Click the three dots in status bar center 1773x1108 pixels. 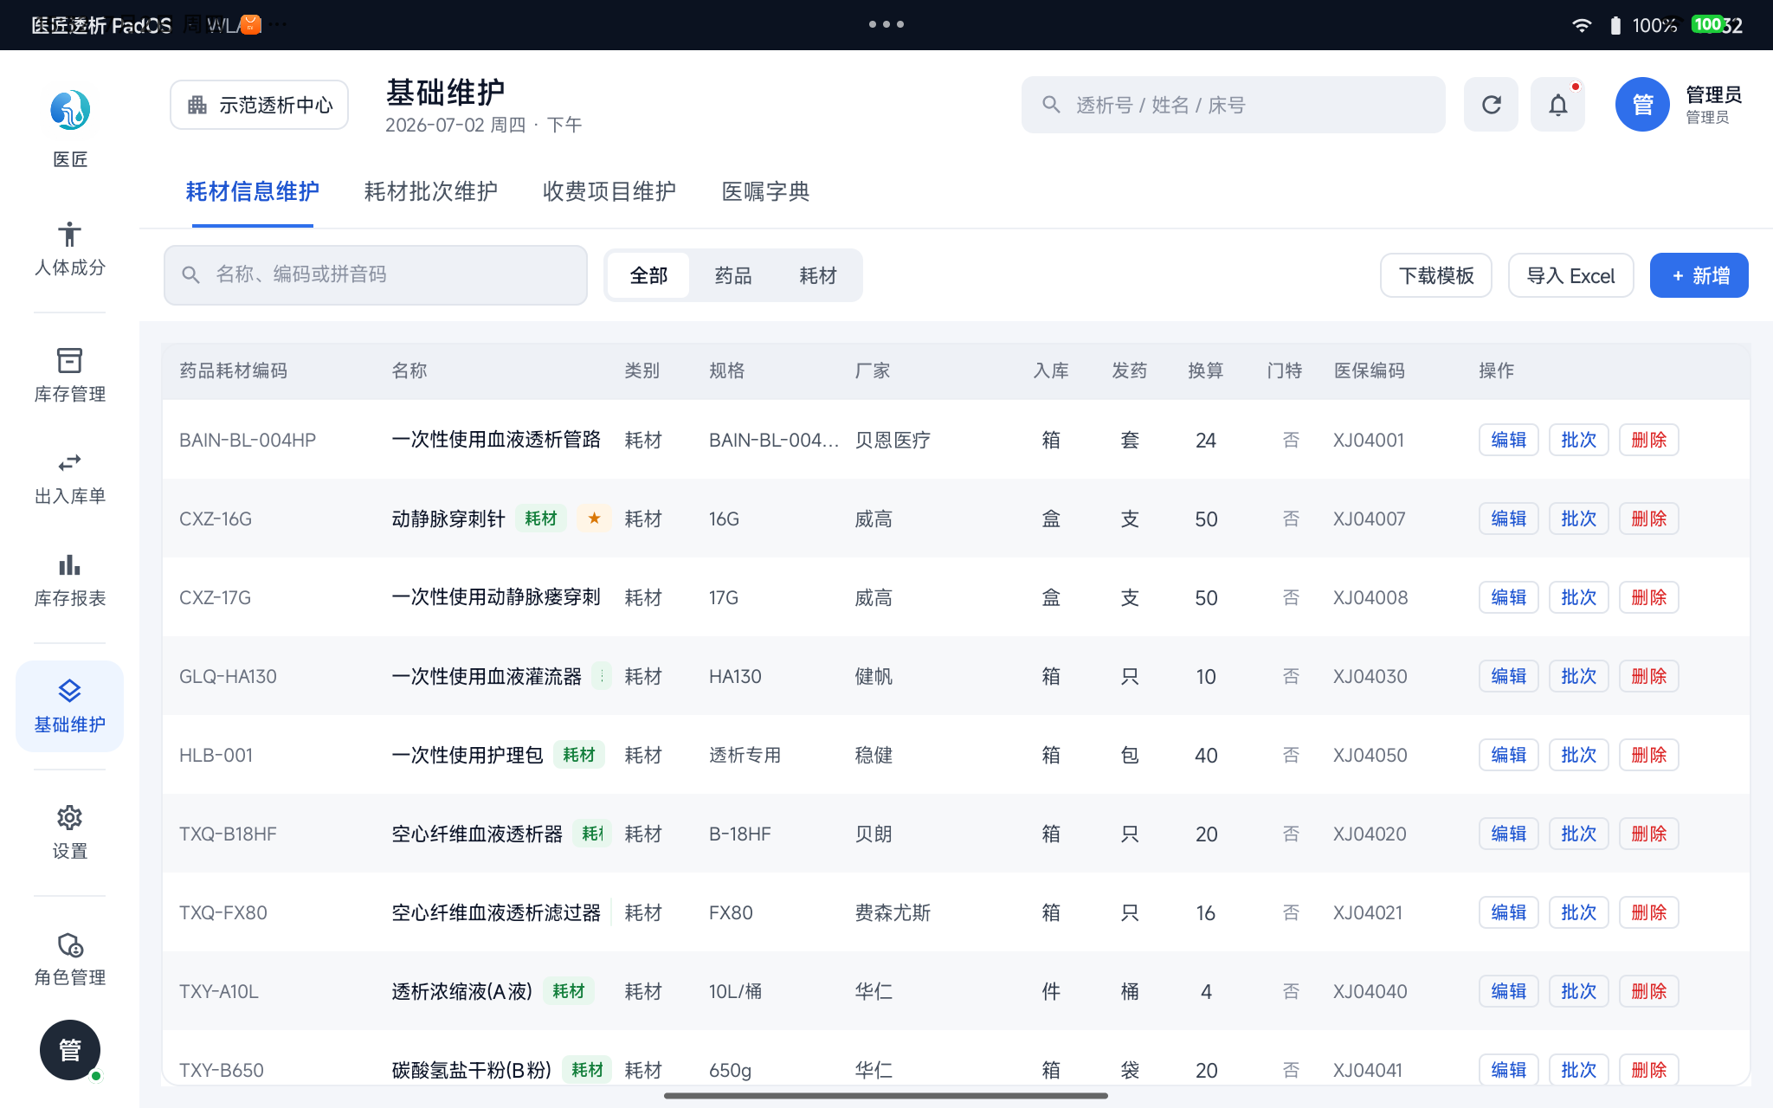(x=886, y=24)
